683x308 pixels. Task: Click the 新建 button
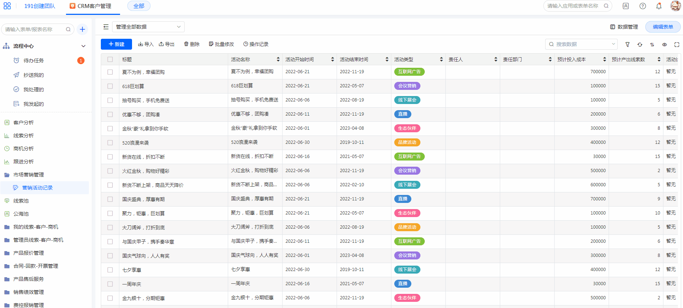(x=116, y=44)
